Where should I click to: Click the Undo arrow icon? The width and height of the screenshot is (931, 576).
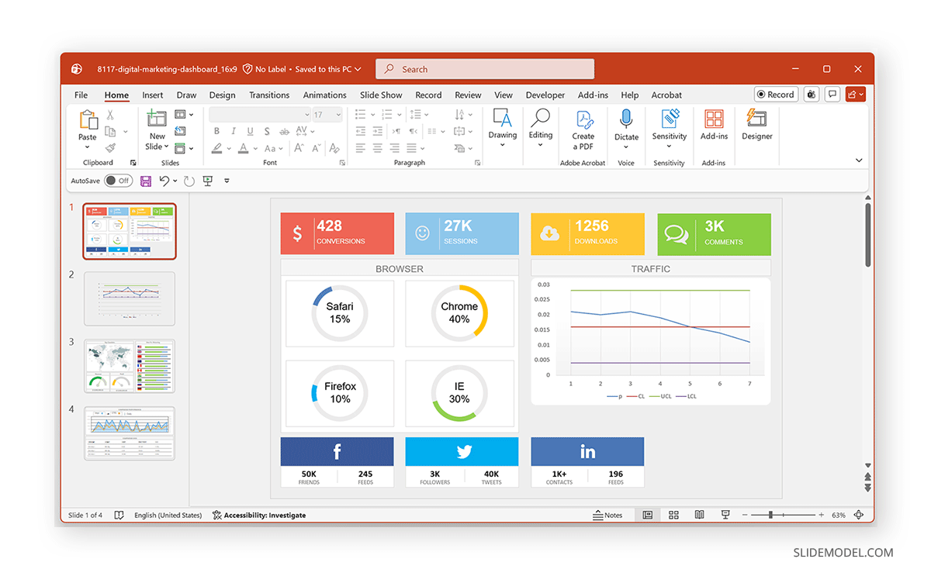tap(164, 181)
